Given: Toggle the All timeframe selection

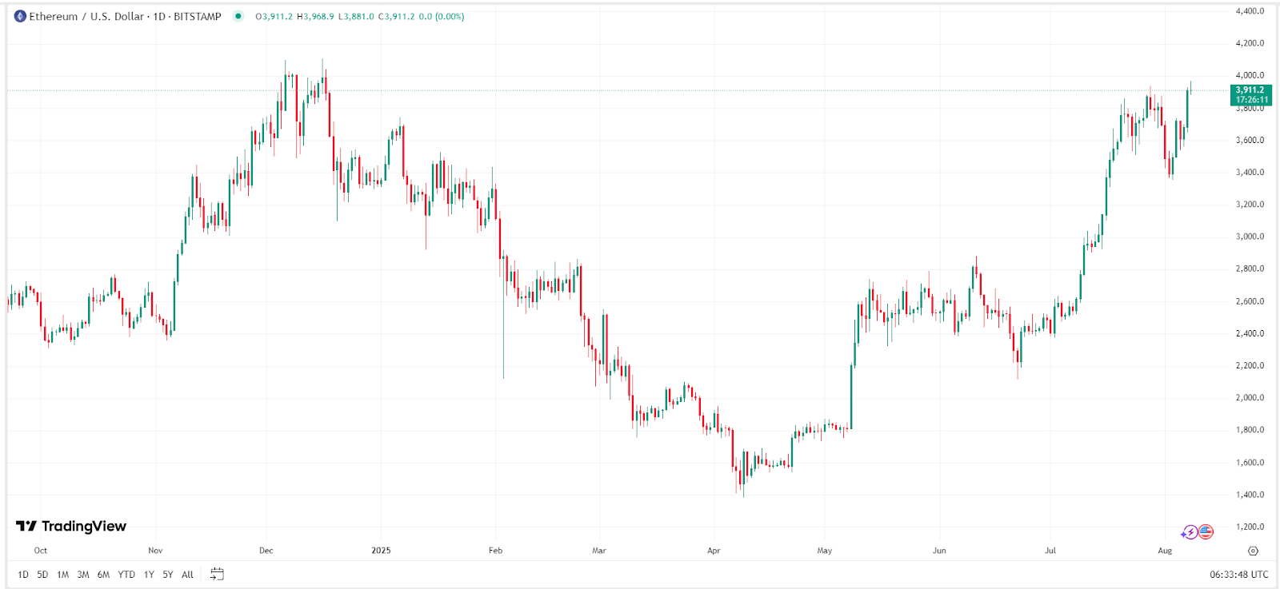Looking at the screenshot, I should click(186, 574).
